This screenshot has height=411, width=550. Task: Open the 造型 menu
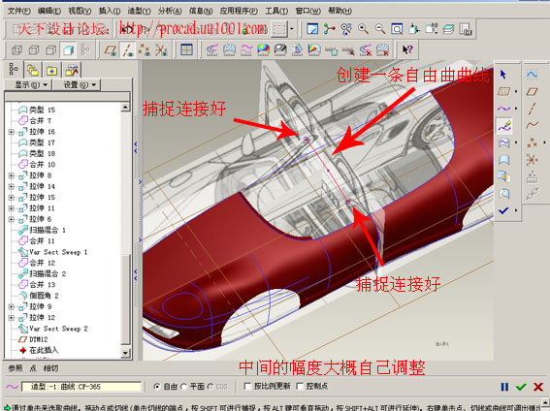tap(139, 11)
